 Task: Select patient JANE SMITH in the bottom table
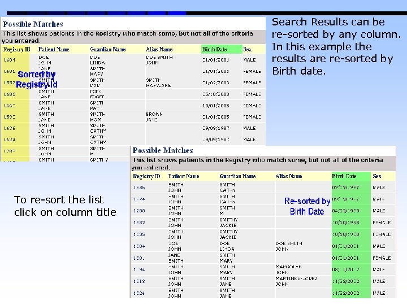coord(176,258)
